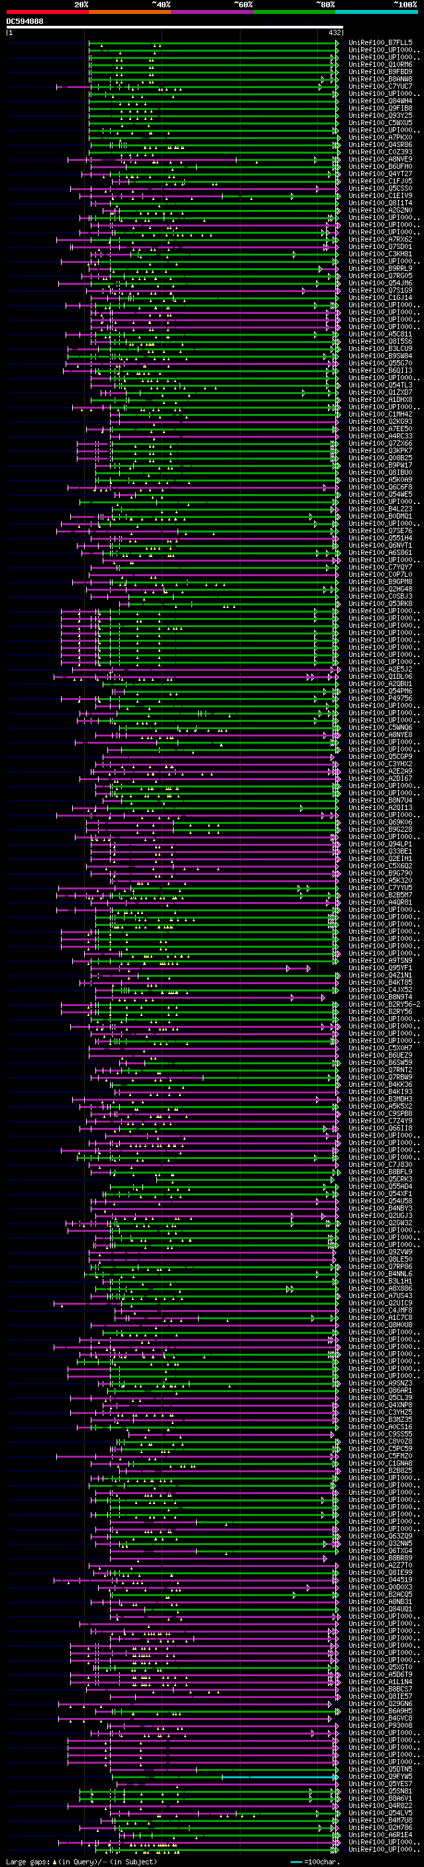Click hit label UniRef100_Q9FYW5
The width and height of the screenshot is (424, 1867).
click(380, 1776)
